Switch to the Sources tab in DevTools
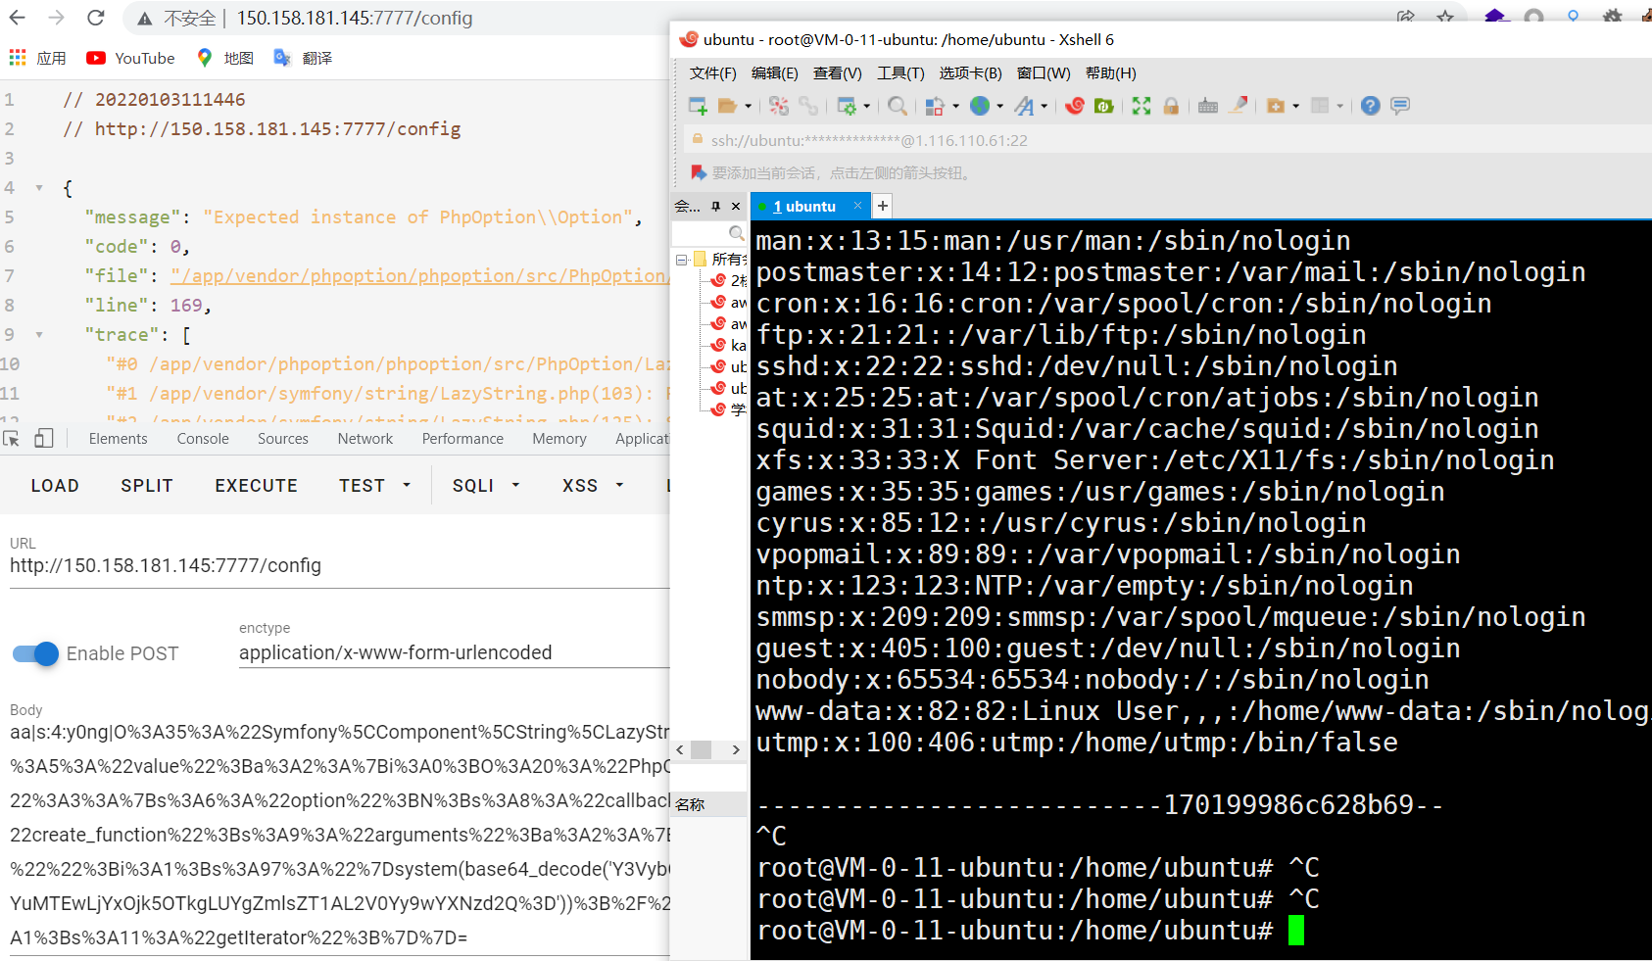The width and height of the screenshot is (1652, 961). (x=283, y=439)
